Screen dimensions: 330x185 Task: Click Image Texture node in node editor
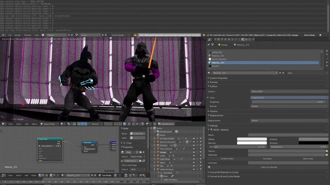50,150
